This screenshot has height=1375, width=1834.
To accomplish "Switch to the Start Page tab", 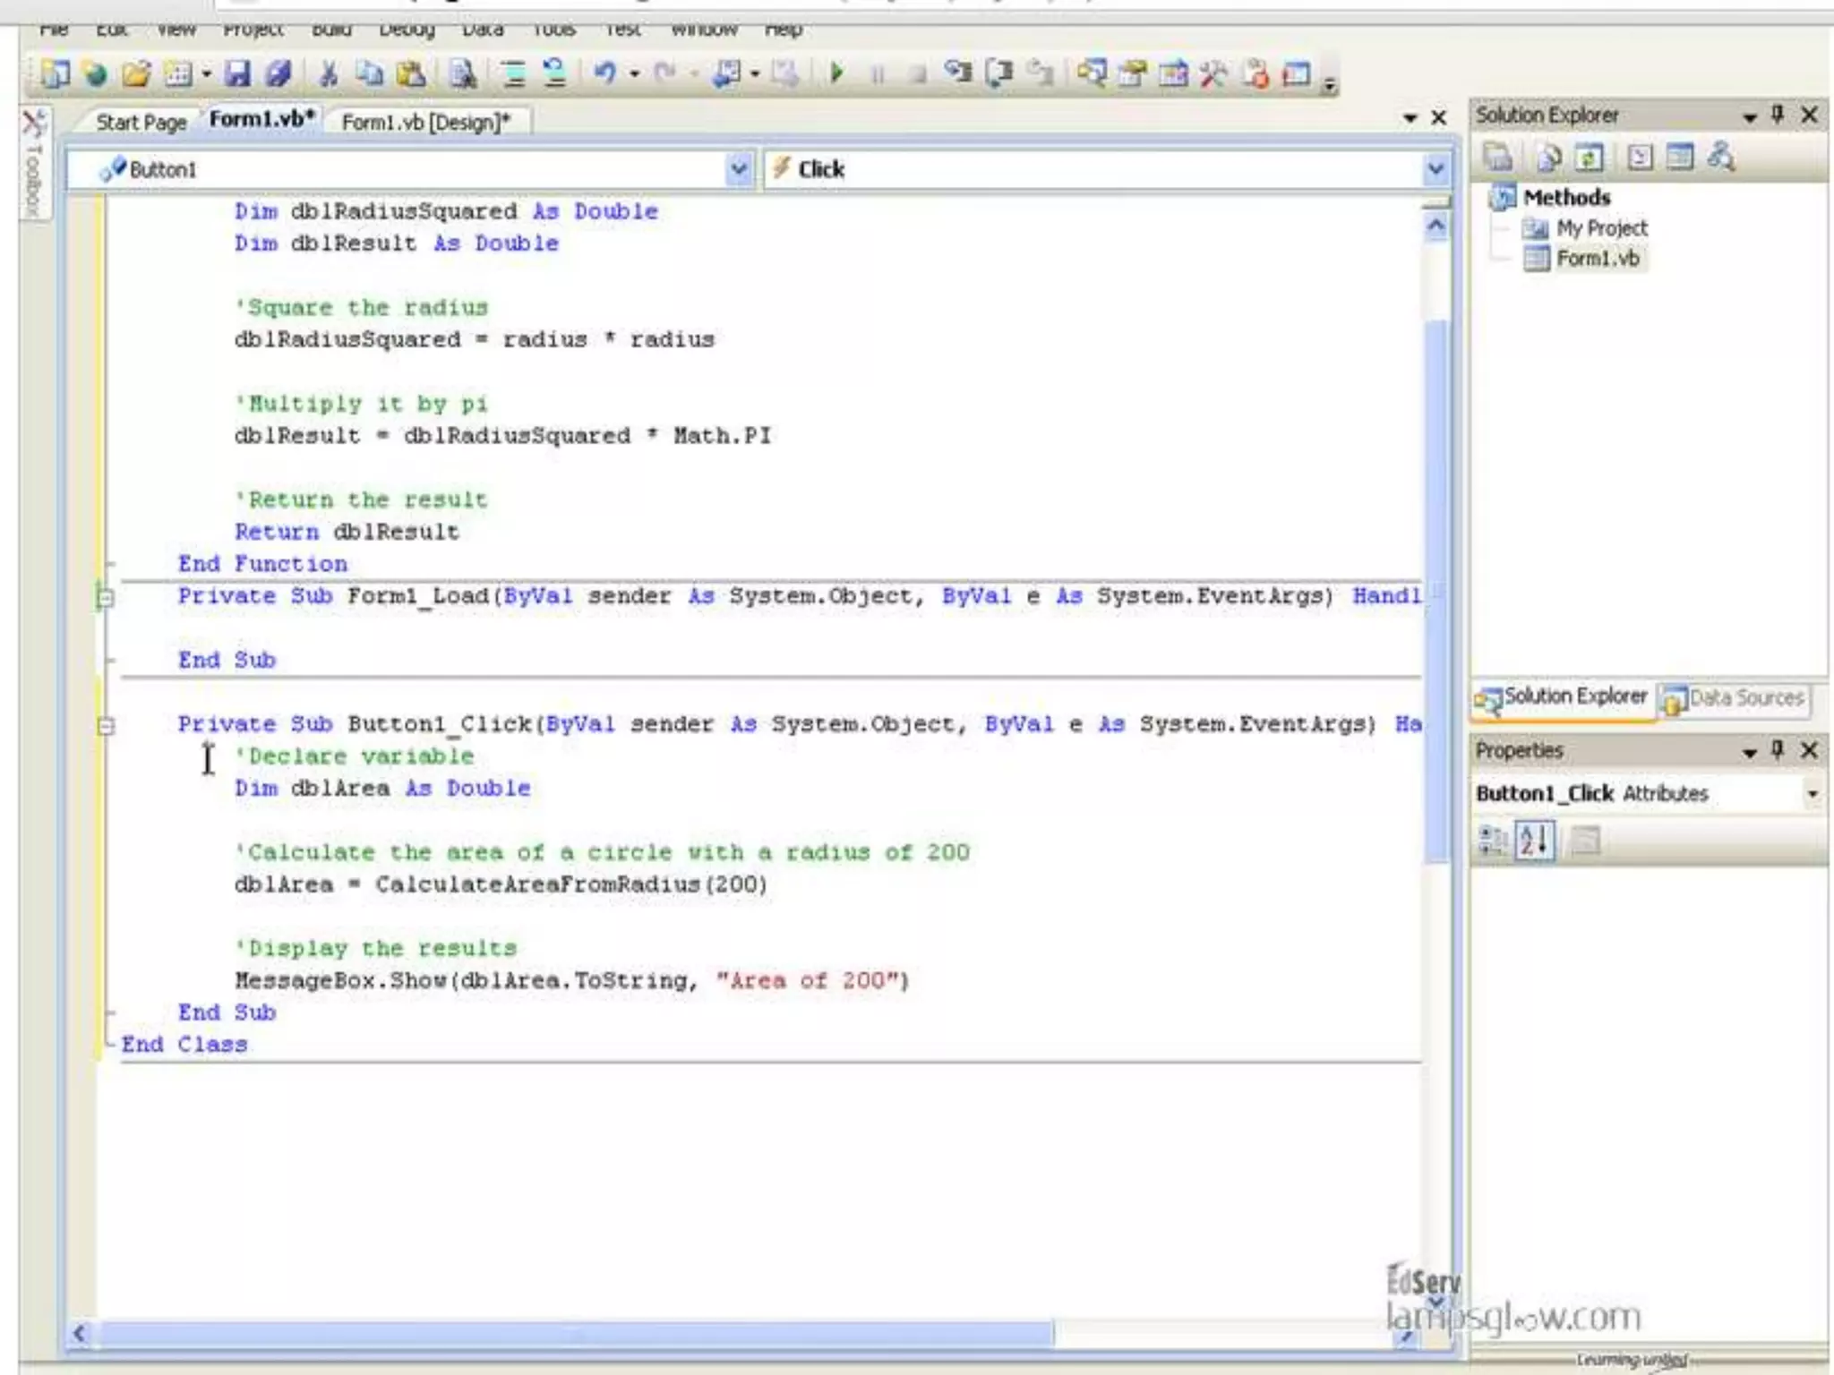I will tap(141, 122).
